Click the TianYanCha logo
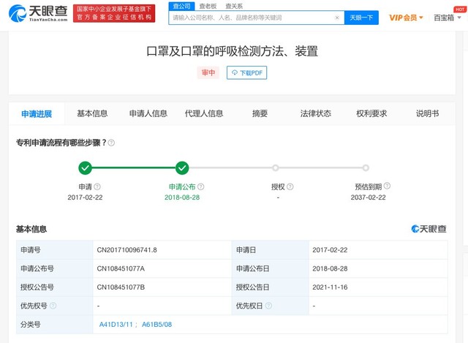468x343 pixels. (38, 13)
